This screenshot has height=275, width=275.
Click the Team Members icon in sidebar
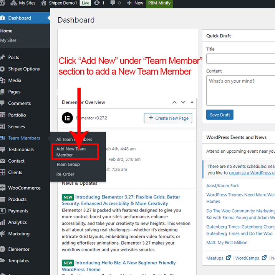[x=2, y=138]
